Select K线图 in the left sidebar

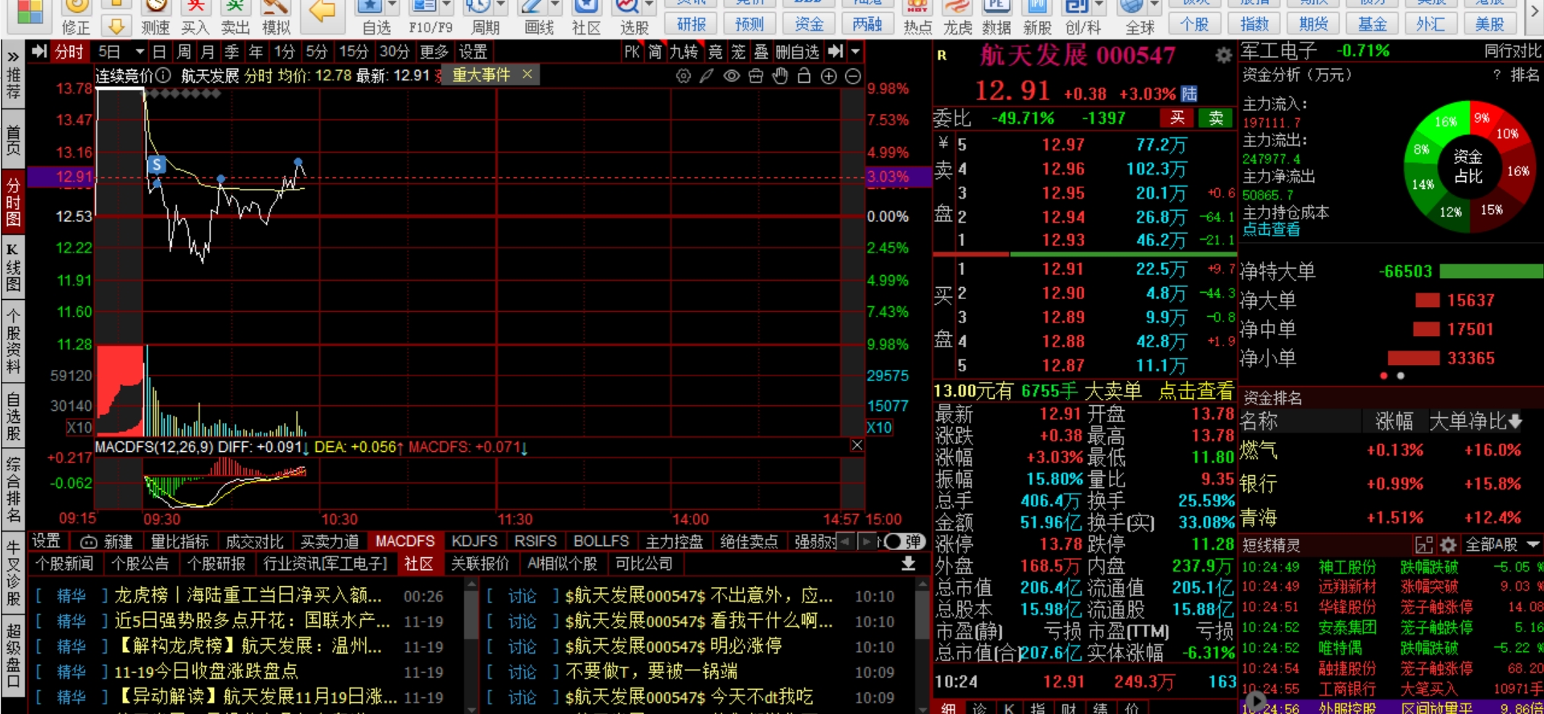[13, 267]
